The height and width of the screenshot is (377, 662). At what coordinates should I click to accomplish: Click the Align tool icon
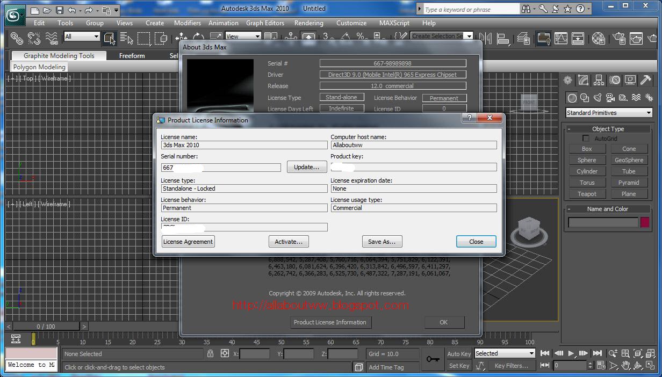pos(503,38)
